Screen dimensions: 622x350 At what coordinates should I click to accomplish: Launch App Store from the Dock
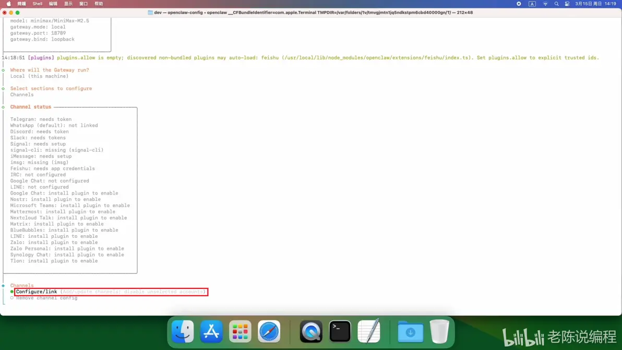point(211,331)
